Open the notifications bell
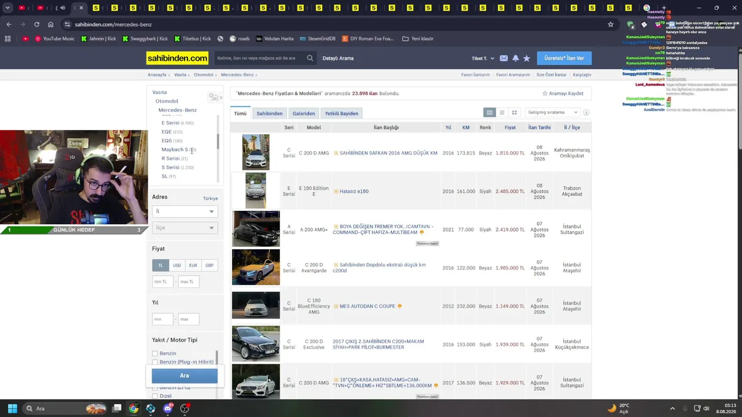This screenshot has height=417, width=742. click(x=515, y=58)
